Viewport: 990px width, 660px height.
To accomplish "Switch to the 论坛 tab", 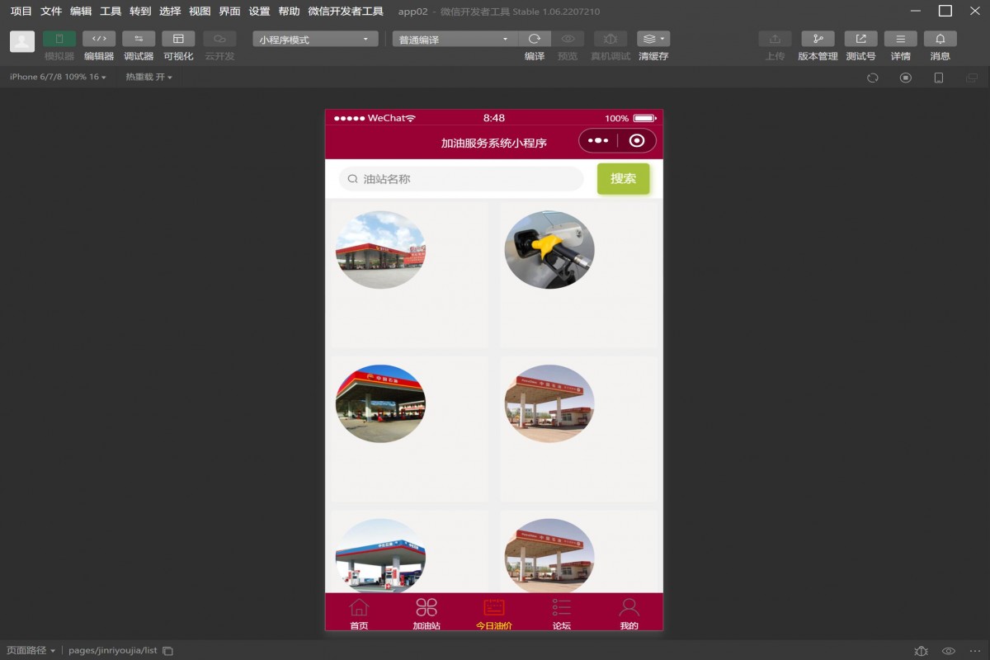I will click(561, 614).
